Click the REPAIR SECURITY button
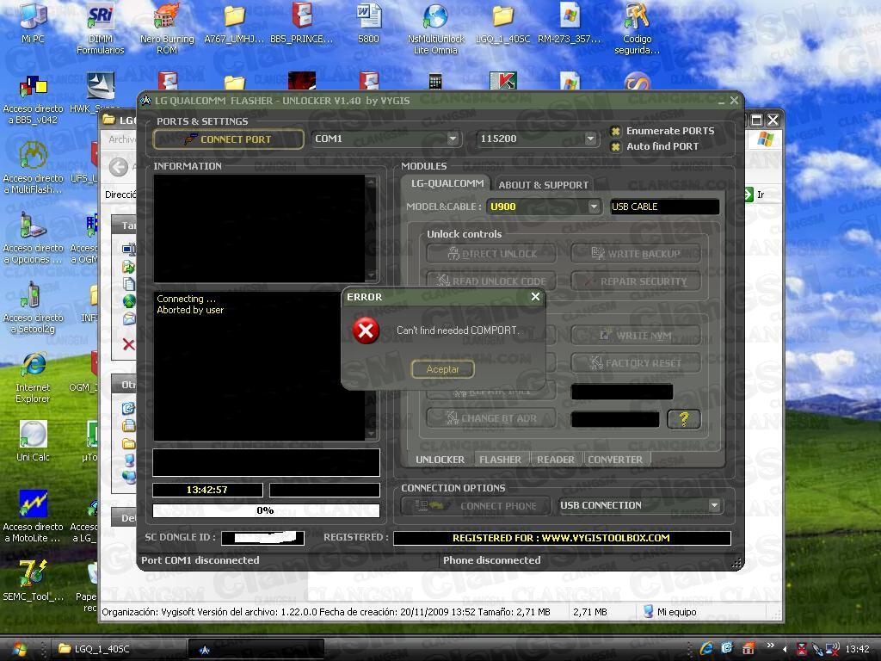Viewport: 881px width, 661px height. tap(636, 281)
